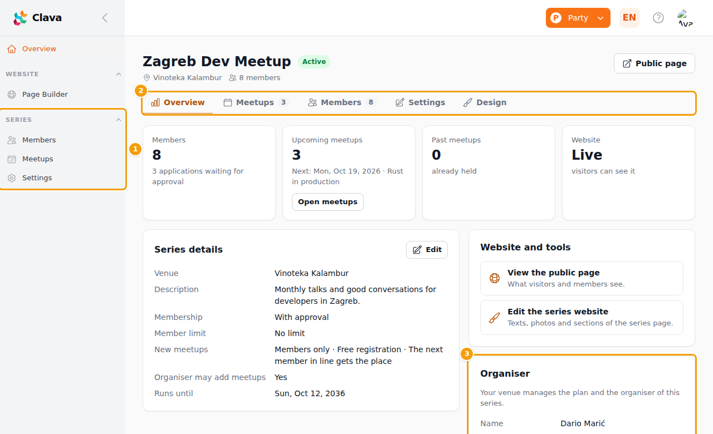The height and width of the screenshot is (434, 713).
Task: Click the '3 applications waiting for approval' text
Action: coord(198,176)
